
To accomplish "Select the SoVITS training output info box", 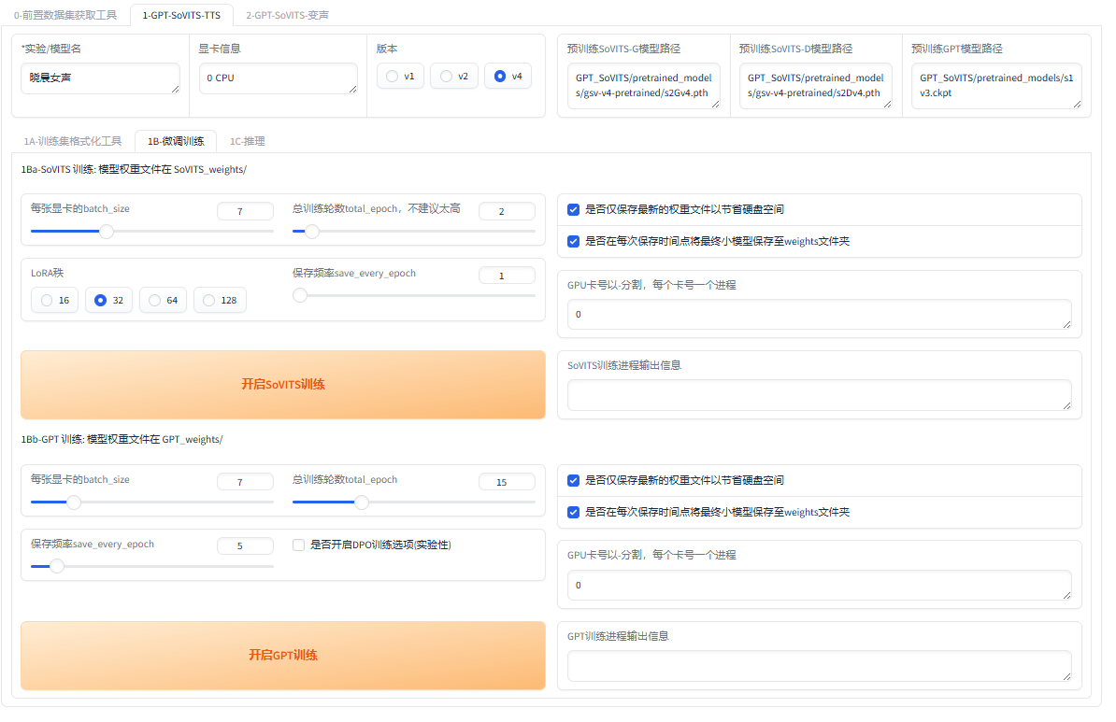I will pos(819,394).
